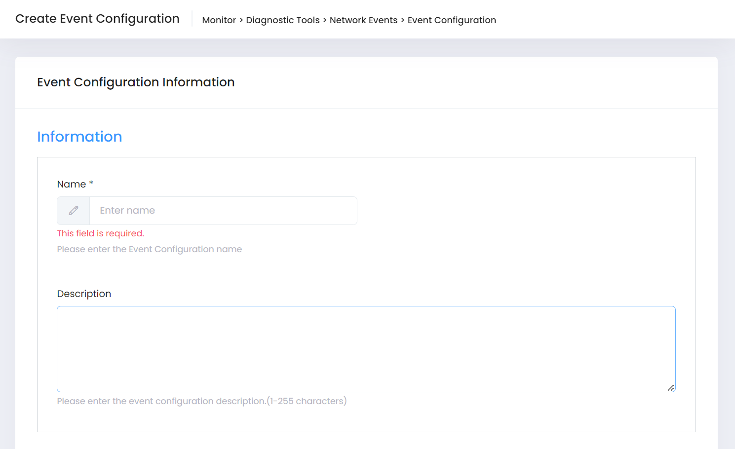Viewport: 735px width, 449px height.
Task: Click the Create Event Configuration page title
Action: [x=97, y=19]
